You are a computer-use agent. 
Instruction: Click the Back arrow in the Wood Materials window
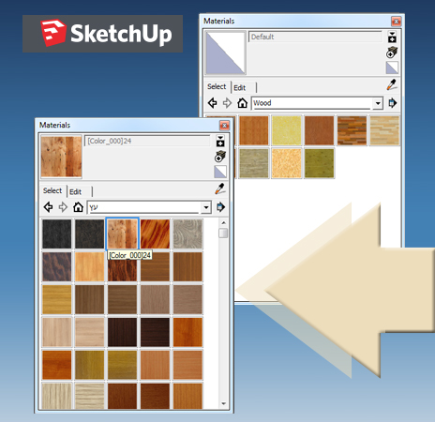212,103
